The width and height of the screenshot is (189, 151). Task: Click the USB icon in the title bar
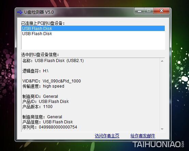click(20, 12)
